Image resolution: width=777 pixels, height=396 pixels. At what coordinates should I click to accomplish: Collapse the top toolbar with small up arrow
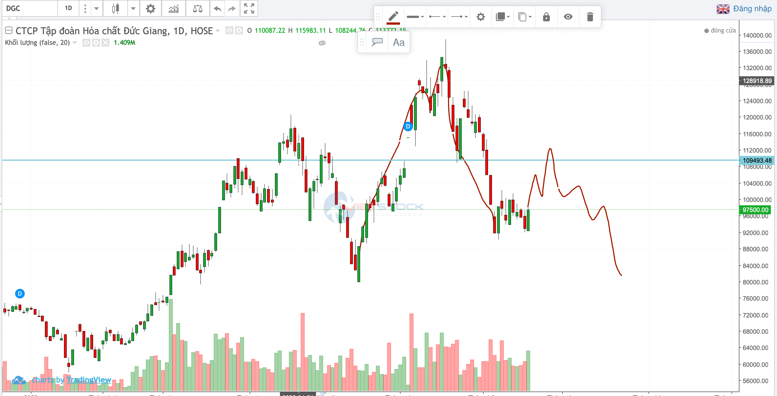pyautogui.click(x=9, y=18)
